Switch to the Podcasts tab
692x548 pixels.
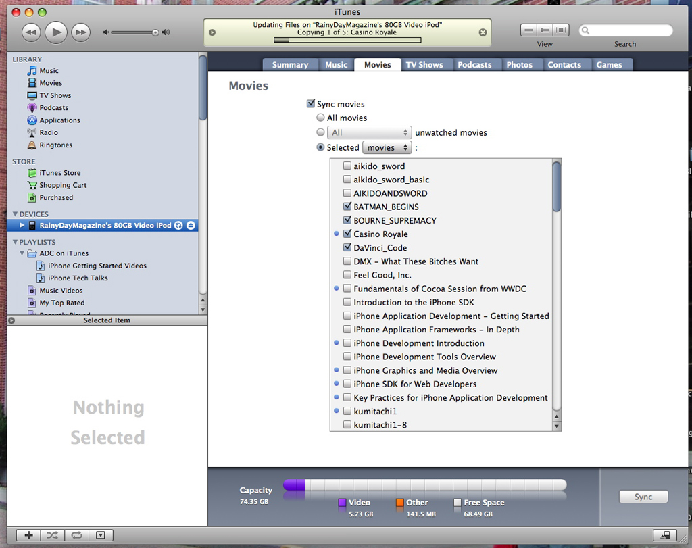point(474,64)
